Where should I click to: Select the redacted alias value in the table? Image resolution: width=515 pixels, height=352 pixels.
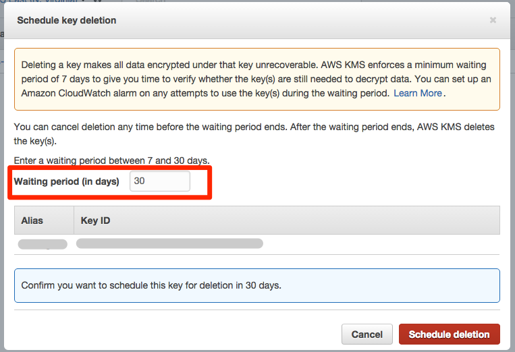[x=43, y=244]
